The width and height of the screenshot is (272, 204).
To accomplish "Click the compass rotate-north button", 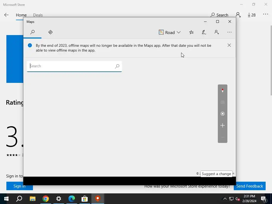I will tap(223, 90).
